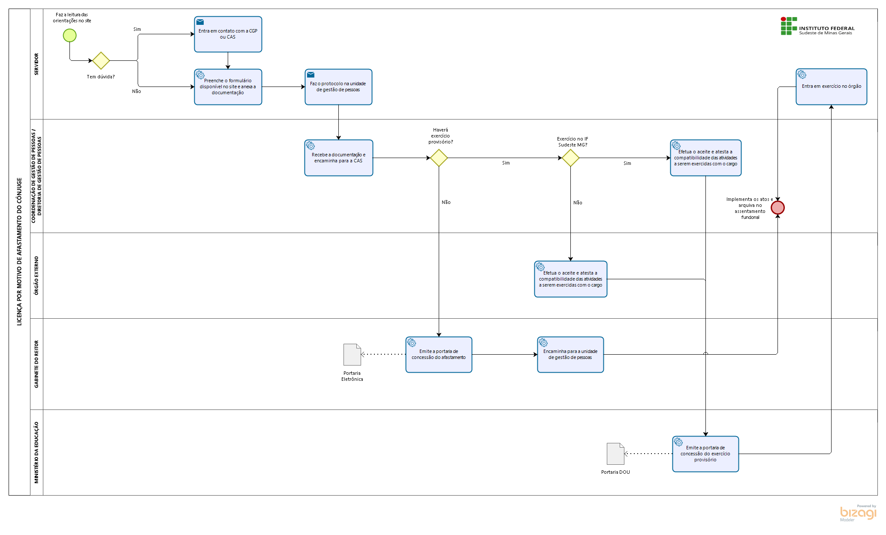Viewport: 886px width, 535px height.
Task: Click 'Sim' label near 'Tem dúvida?' gateway
Action: click(x=137, y=29)
